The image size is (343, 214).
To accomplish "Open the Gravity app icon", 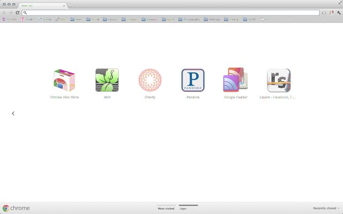I will point(150,80).
